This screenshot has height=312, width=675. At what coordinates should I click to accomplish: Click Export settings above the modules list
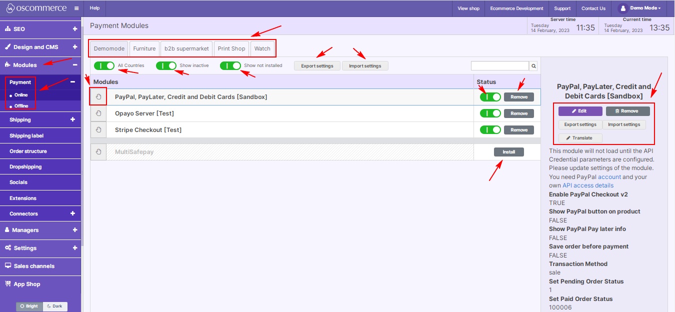[317, 66]
